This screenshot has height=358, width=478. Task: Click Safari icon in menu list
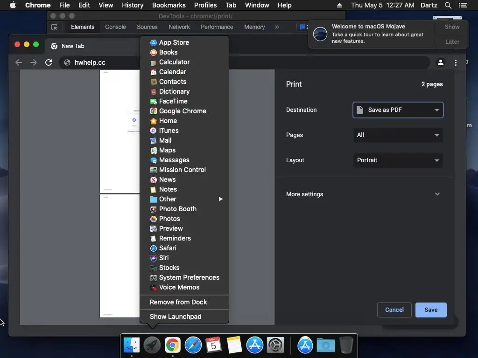pyautogui.click(x=153, y=248)
